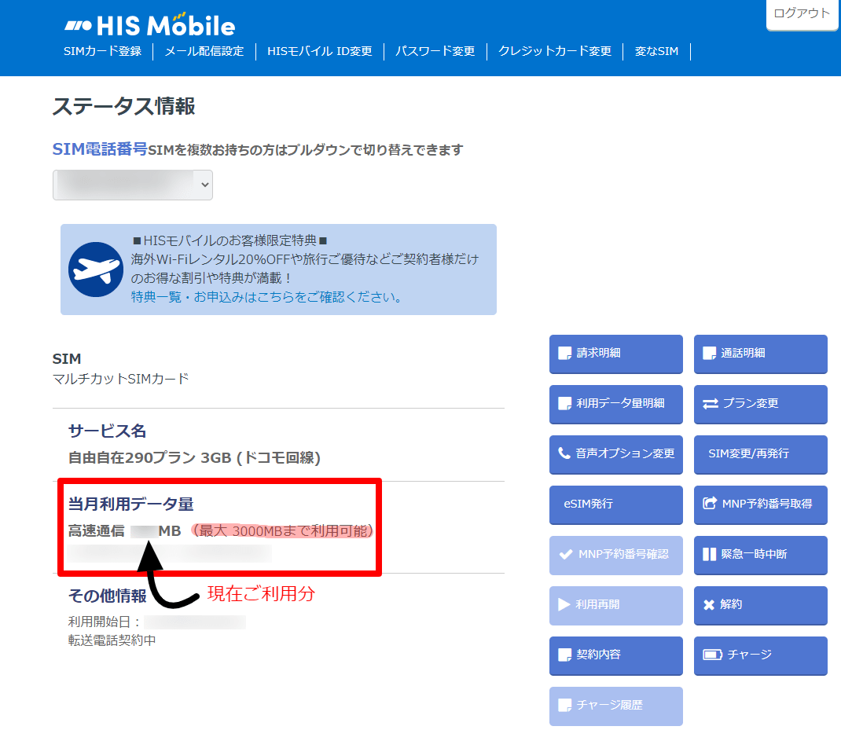Click the HIS Mobile logo
841x730 pixels.
tap(149, 24)
